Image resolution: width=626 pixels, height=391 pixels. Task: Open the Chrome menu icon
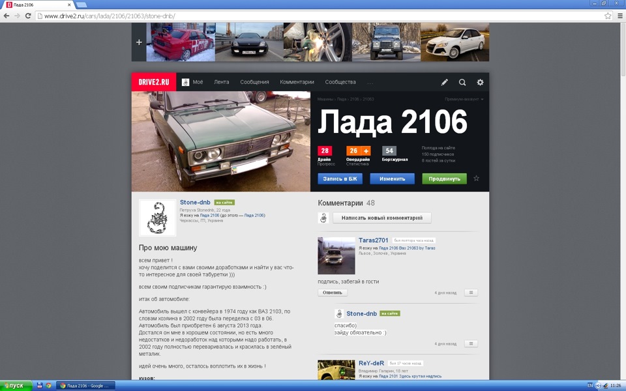point(620,16)
